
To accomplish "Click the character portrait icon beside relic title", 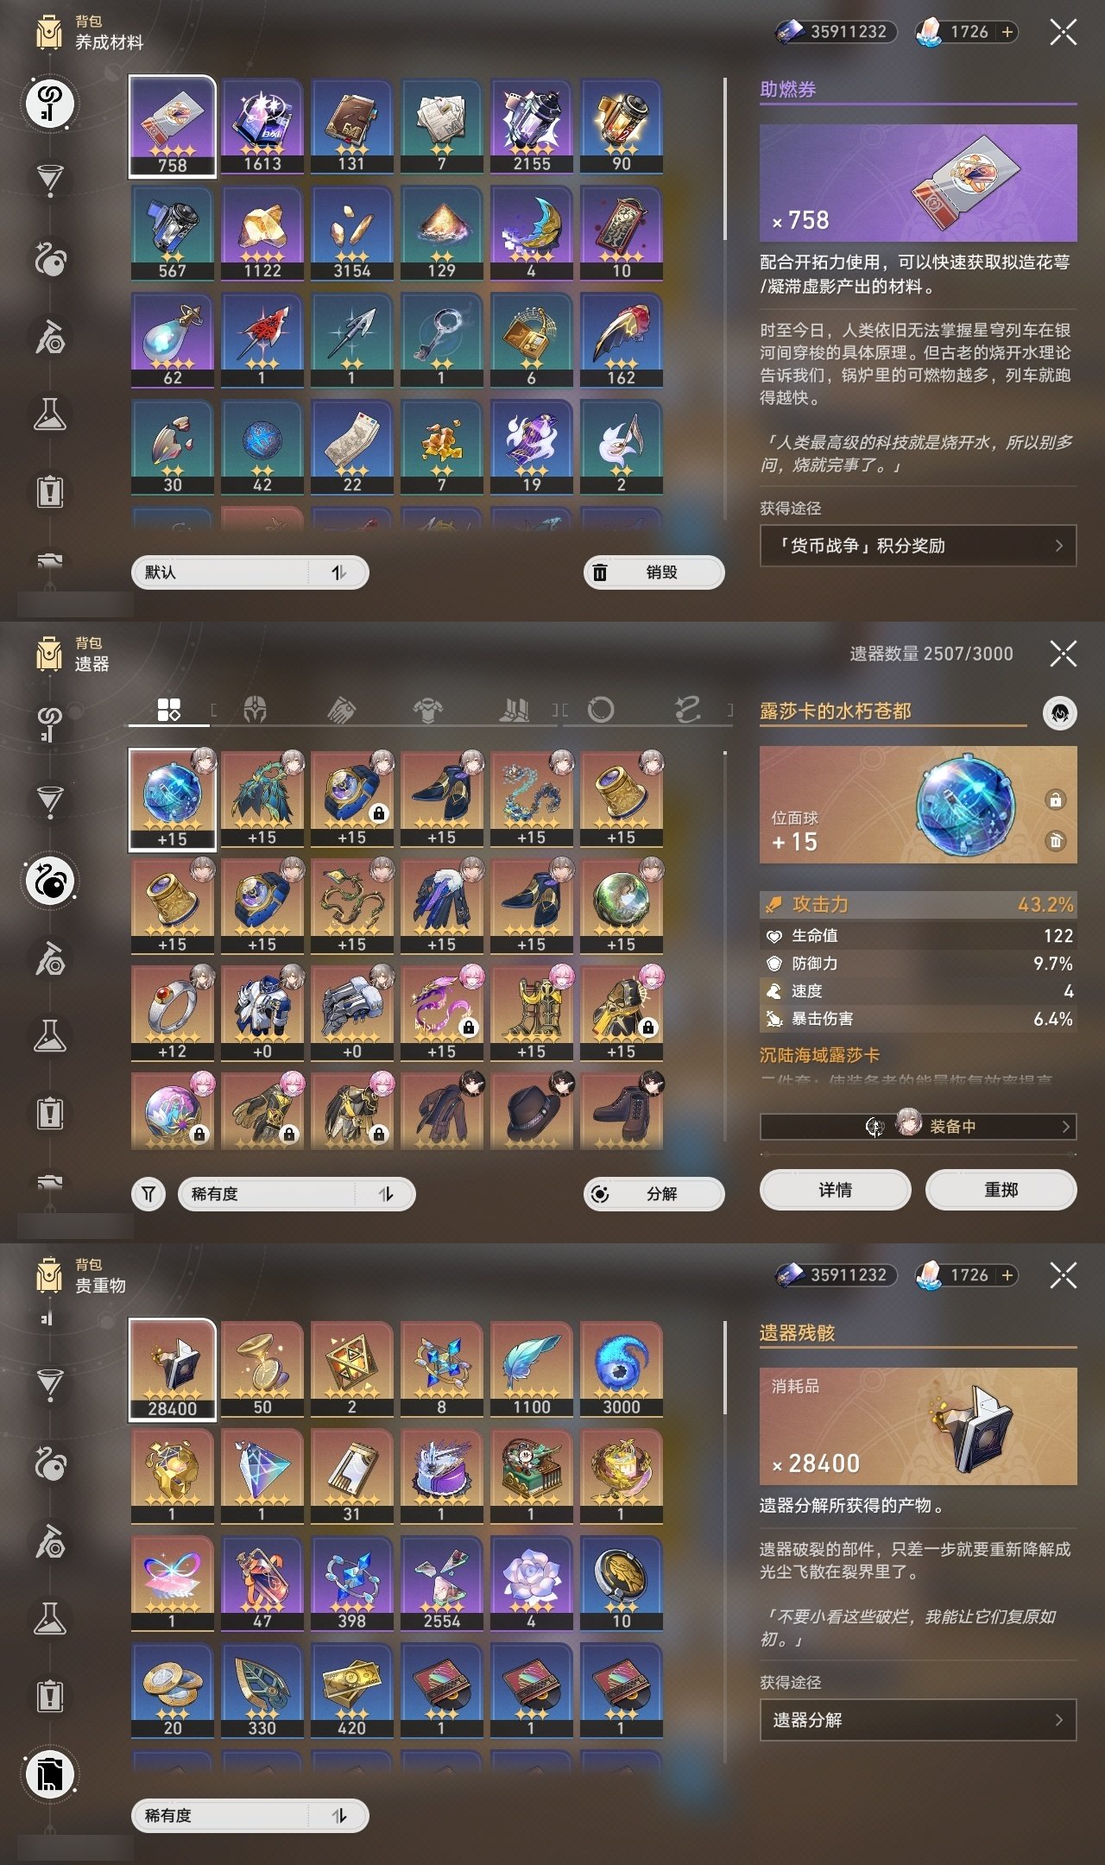I will click(1059, 713).
